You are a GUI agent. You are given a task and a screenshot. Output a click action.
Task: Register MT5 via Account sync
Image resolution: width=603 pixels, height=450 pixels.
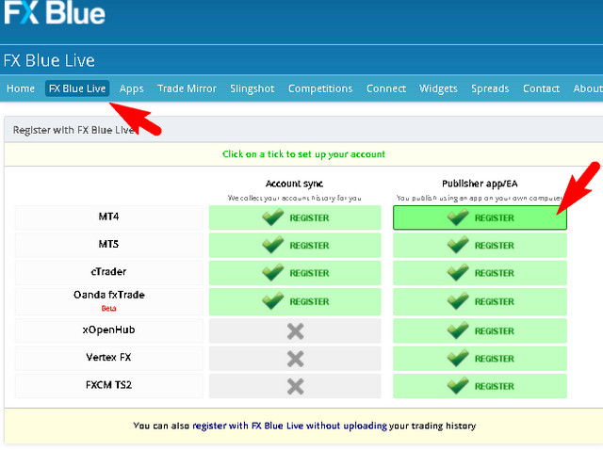pyautogui.click(x=295, y=245)
